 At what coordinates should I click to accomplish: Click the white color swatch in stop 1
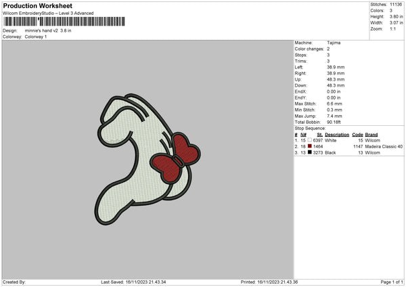point(309,140)
